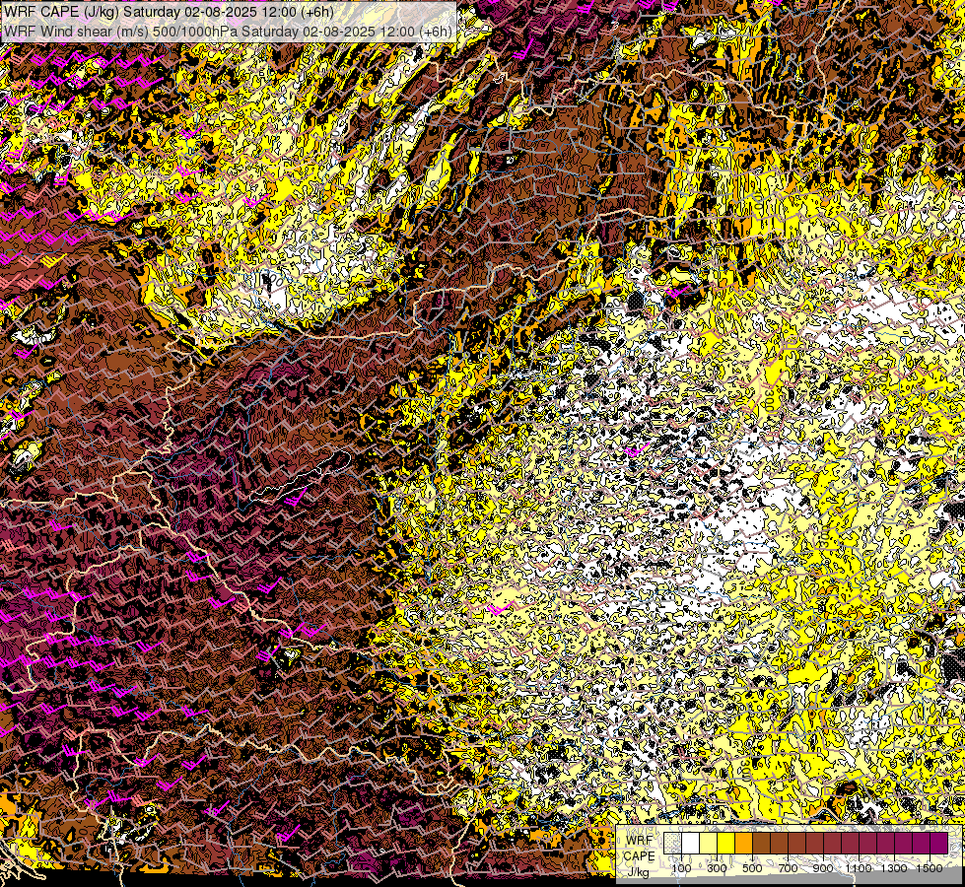Click the legend value 1500

(930, 868)
